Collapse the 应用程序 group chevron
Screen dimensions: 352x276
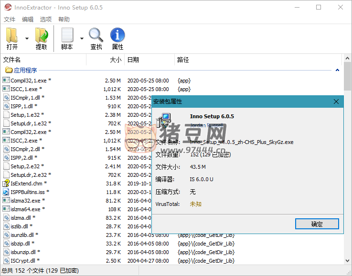337,71
